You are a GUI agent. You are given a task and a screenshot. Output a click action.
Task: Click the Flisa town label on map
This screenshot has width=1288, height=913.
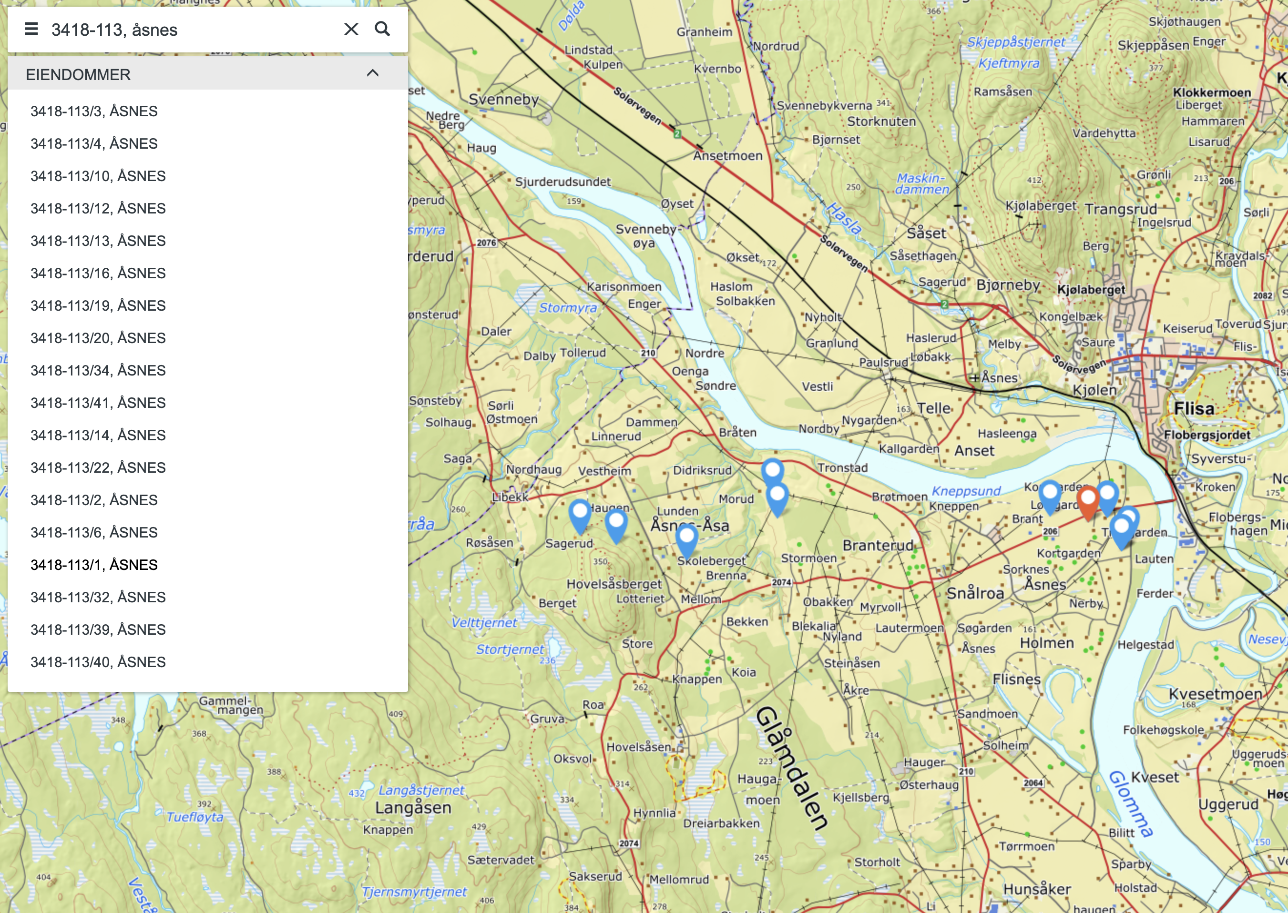(x=1194, y=409)
